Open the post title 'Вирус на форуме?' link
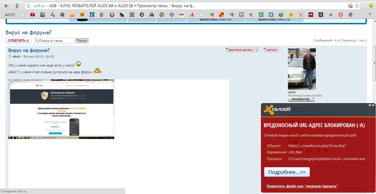Viewport: 376px width, 194px height. (29, 50)
